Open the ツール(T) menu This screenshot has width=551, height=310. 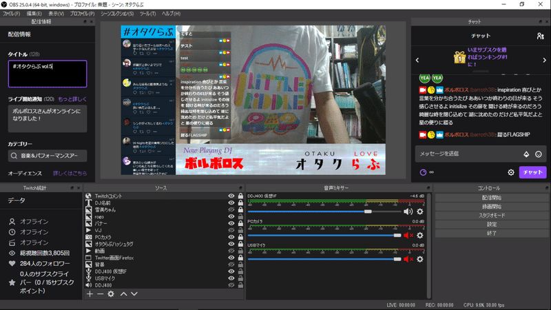point(147,14)
